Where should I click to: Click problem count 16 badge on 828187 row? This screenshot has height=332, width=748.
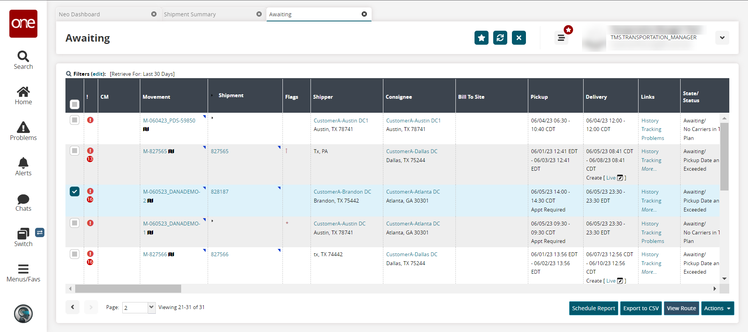(90, 199)
